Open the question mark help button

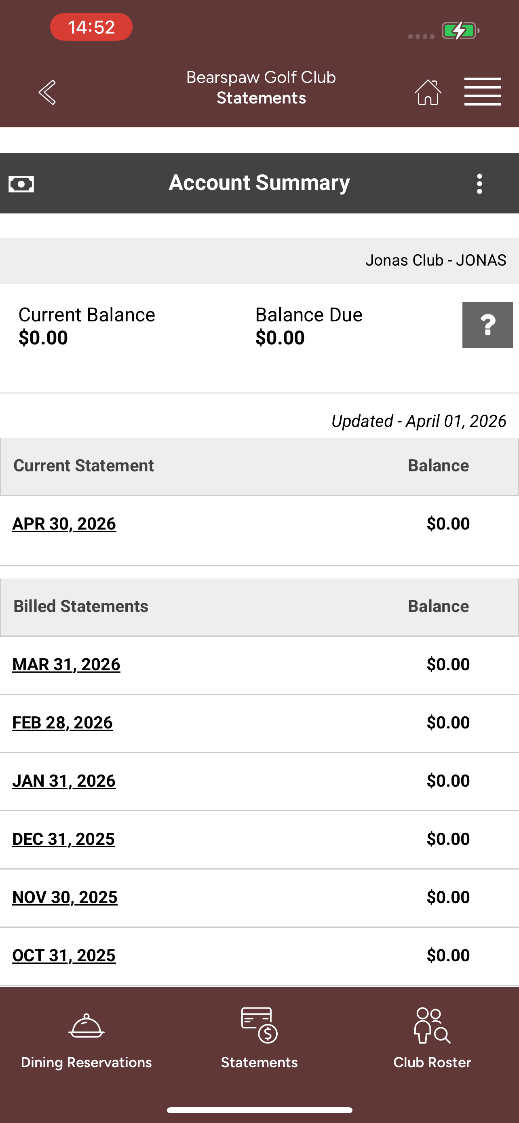pyautogui.click(x=487, y=325)
